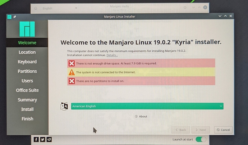Click the Manjaro icon in installer title bar

pos(9,17)
